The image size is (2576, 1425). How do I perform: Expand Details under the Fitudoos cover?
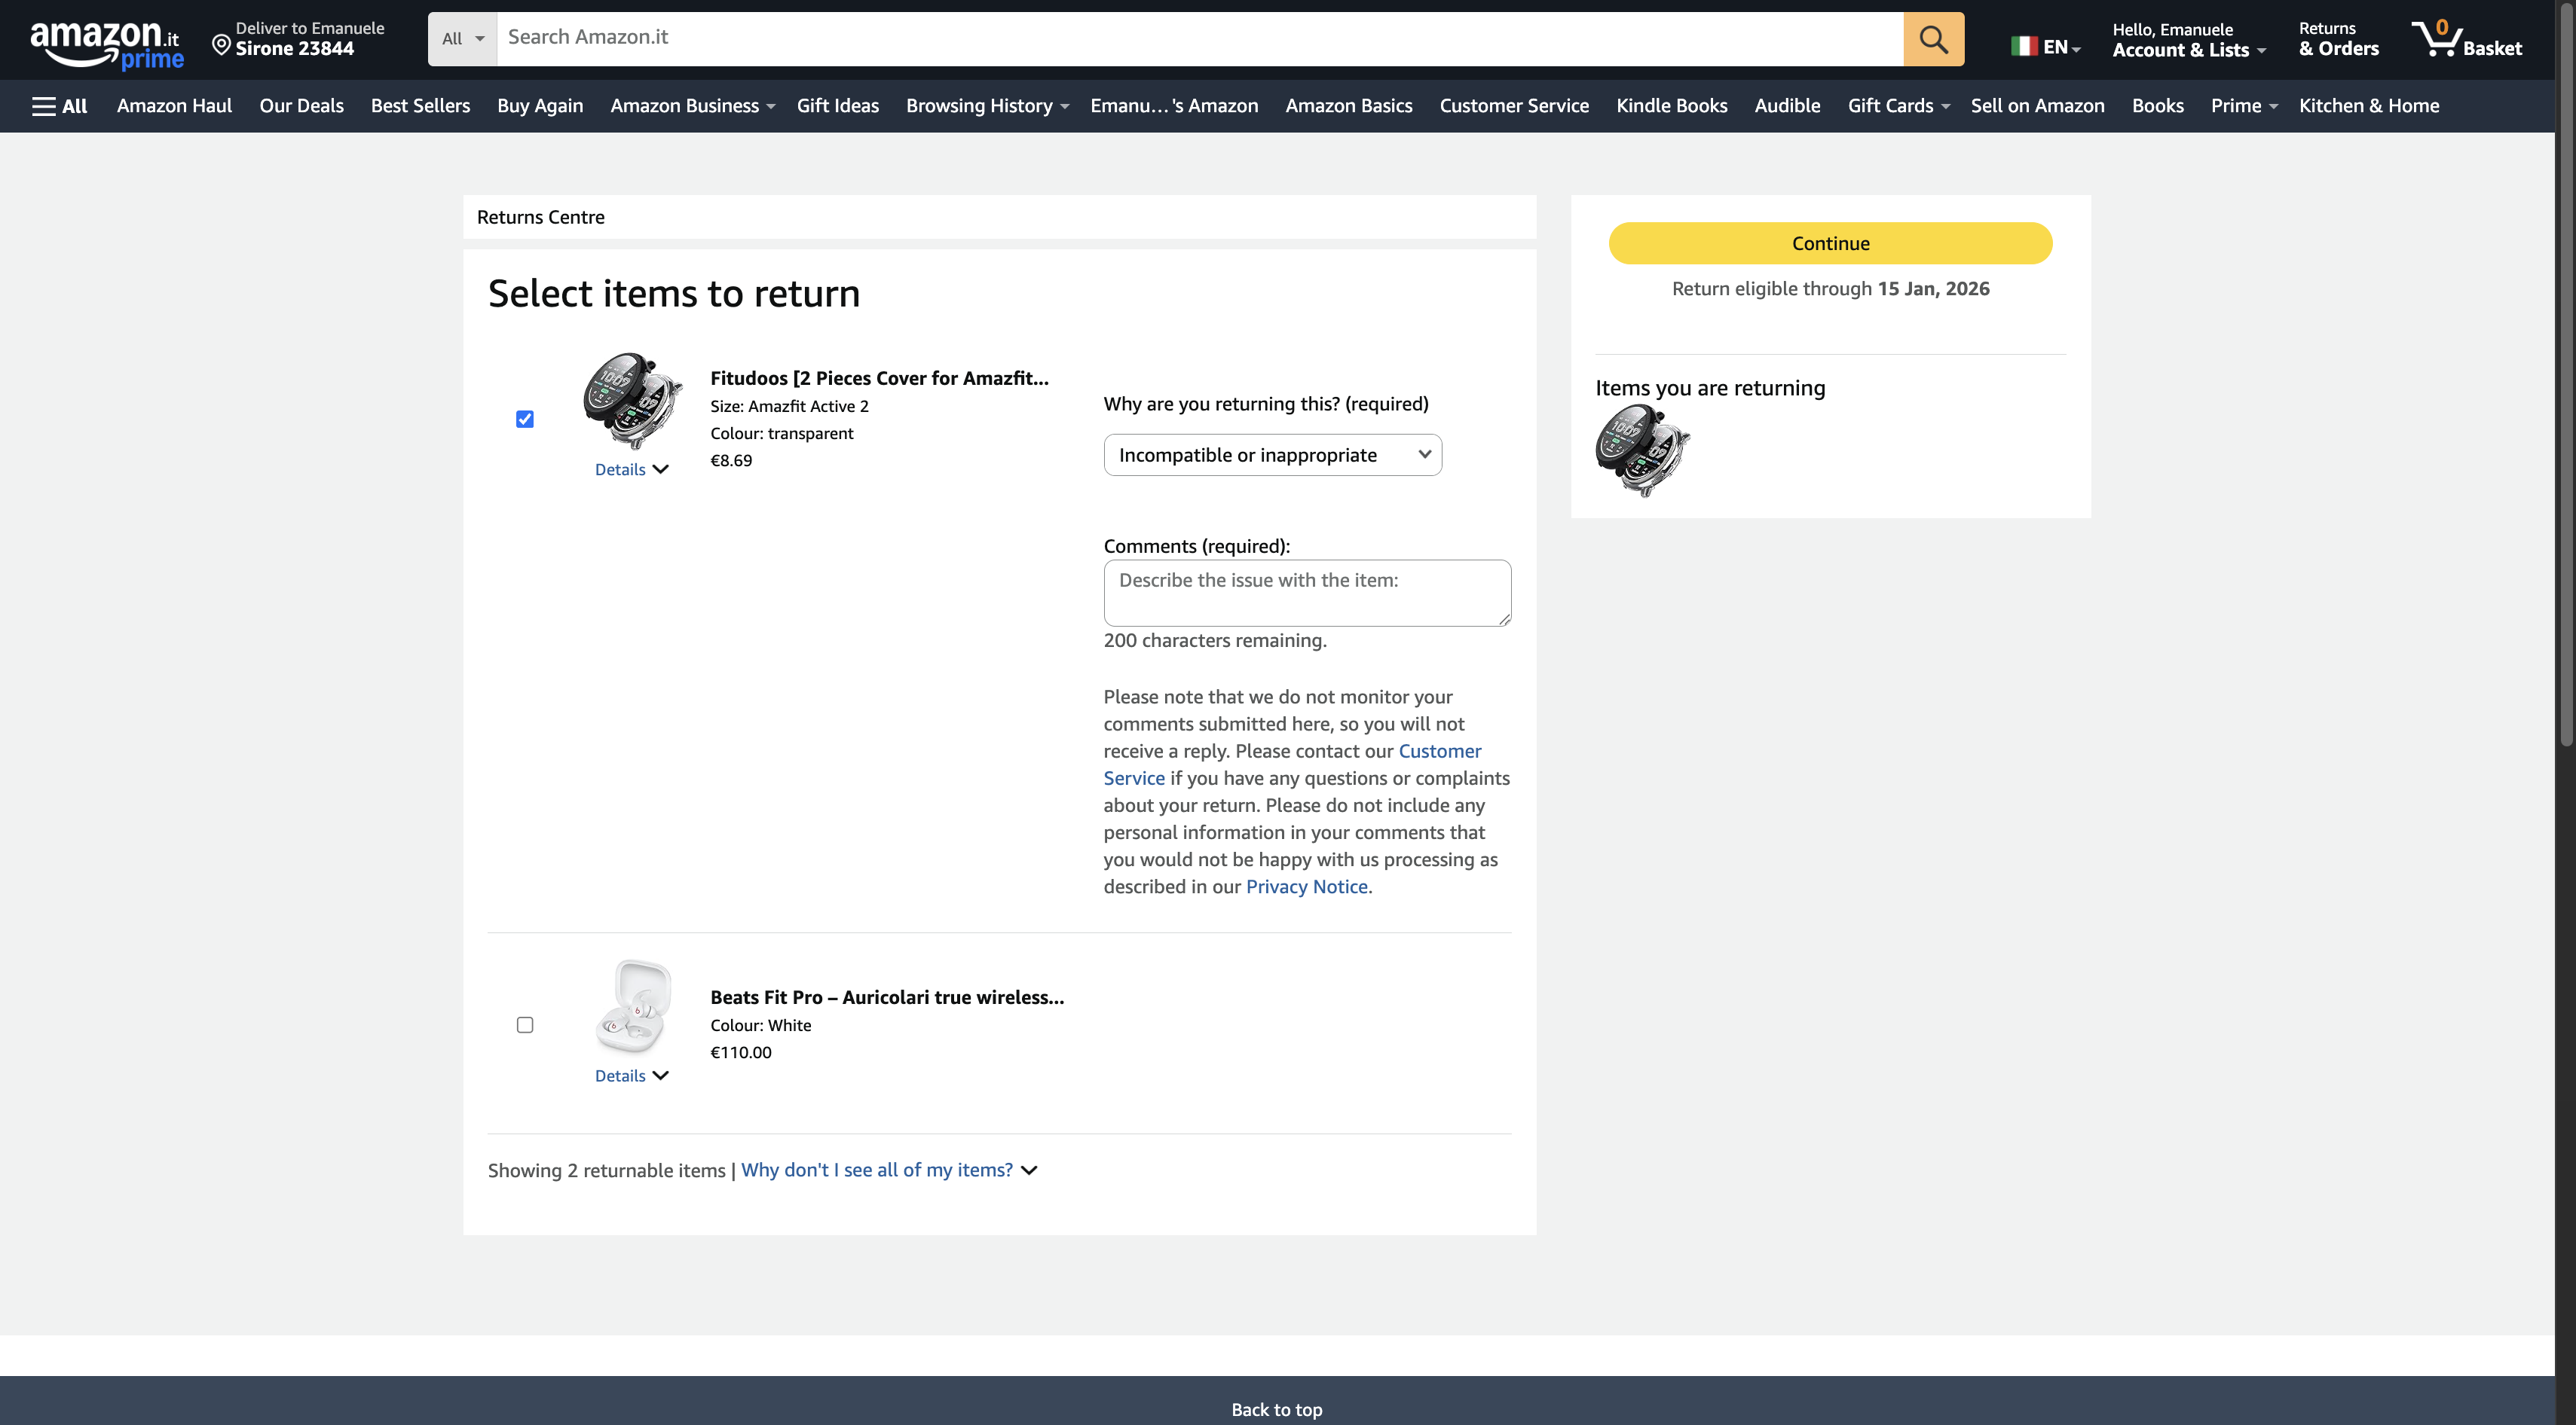[x=631, y=470]
